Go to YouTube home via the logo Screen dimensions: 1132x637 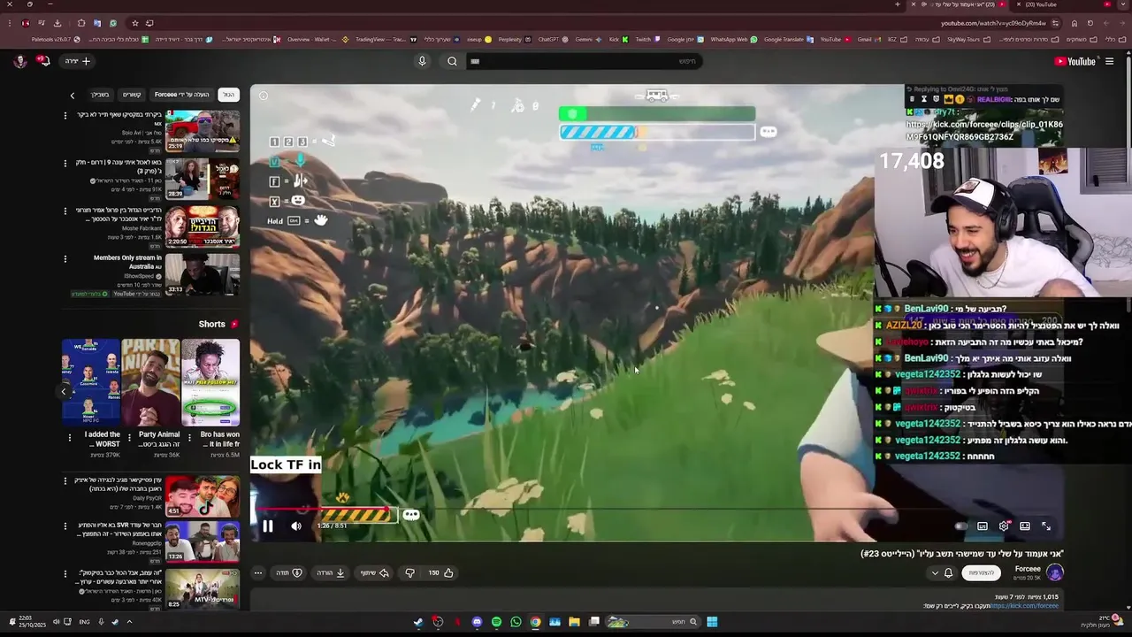(1075, 61)
